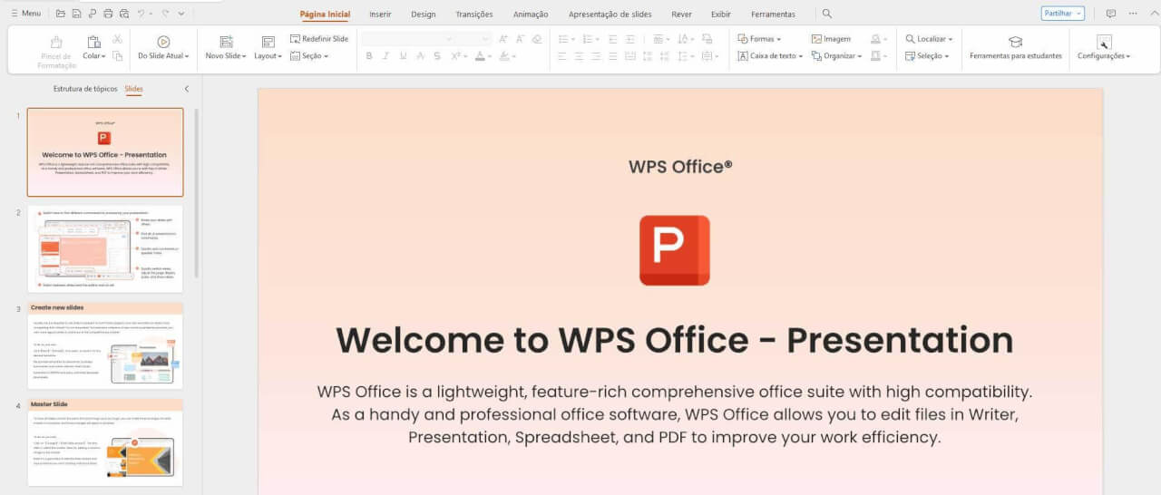The width and height of the screenshot is (1161, 495).
Task: Click the bulleted list icon
Action: pyautogui.click(x=562, y=39)
